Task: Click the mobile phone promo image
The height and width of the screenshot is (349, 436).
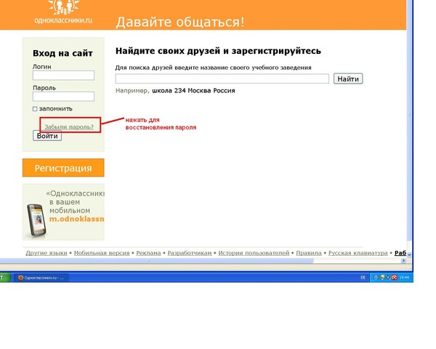Action: [x=36, y=220]
